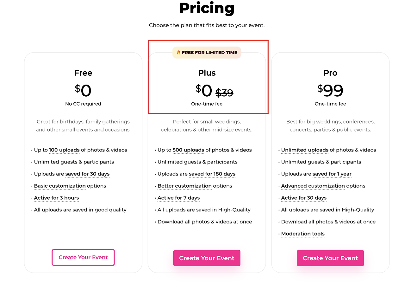The image size is (405, 283).
Task: Click Create Your Event on the Plus plan
Action: coord(207,258)
